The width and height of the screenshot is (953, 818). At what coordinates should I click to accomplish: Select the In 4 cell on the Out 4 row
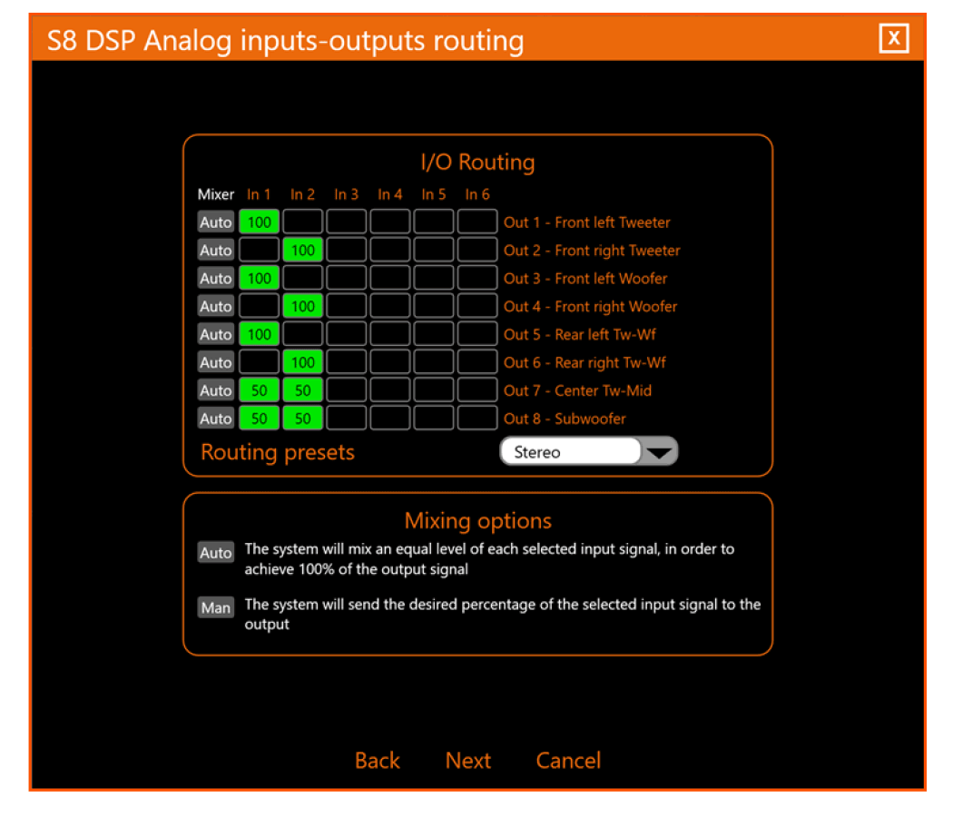(389, 306)
